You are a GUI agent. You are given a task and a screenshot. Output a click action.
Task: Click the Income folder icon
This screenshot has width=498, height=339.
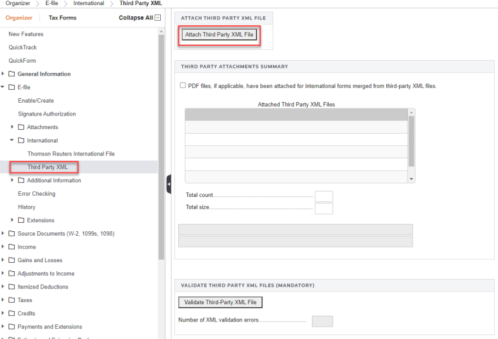(x=12, y=247)
